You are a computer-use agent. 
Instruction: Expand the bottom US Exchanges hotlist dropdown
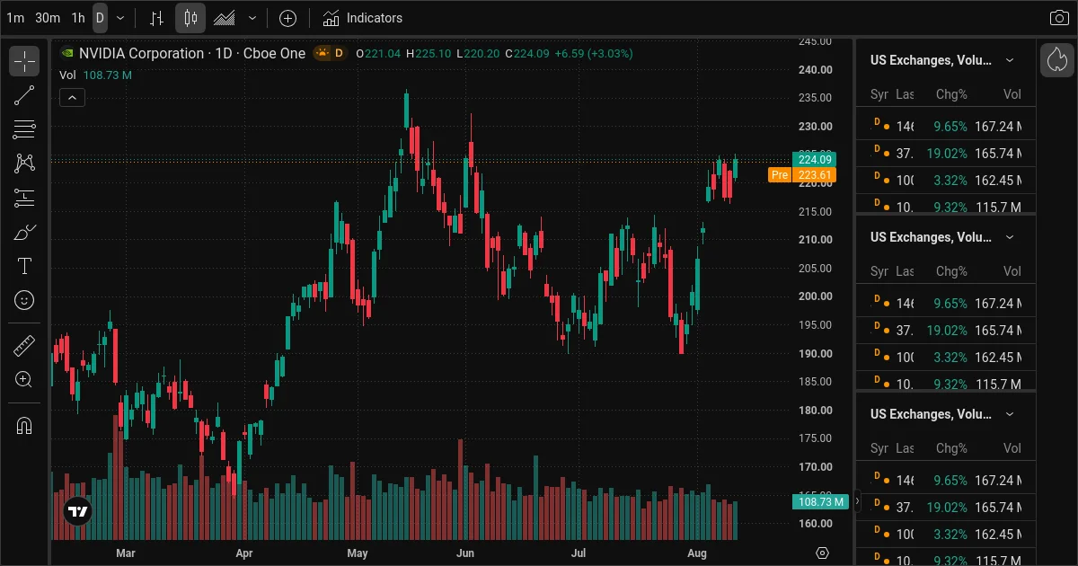click(1009, 414)
